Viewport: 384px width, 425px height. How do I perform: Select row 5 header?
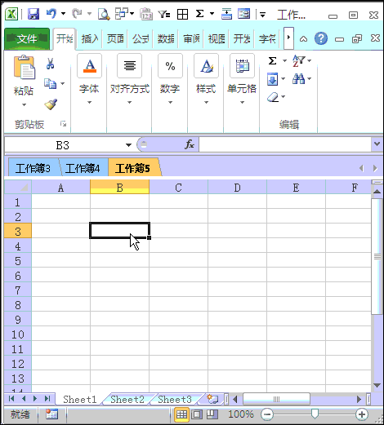18,261
